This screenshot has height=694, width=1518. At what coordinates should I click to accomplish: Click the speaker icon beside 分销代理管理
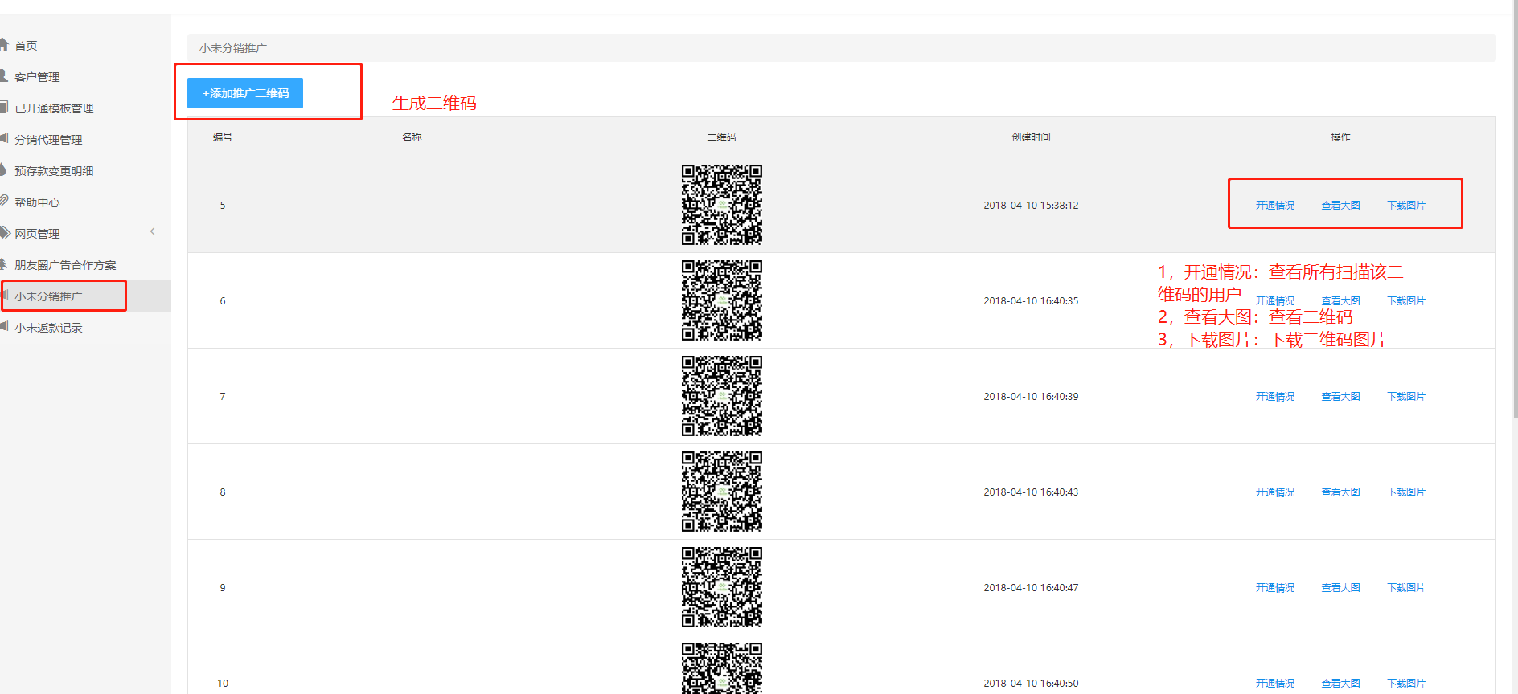point(4,139)
